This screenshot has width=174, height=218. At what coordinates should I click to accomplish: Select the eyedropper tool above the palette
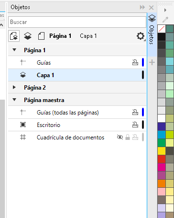coord(165,20)
